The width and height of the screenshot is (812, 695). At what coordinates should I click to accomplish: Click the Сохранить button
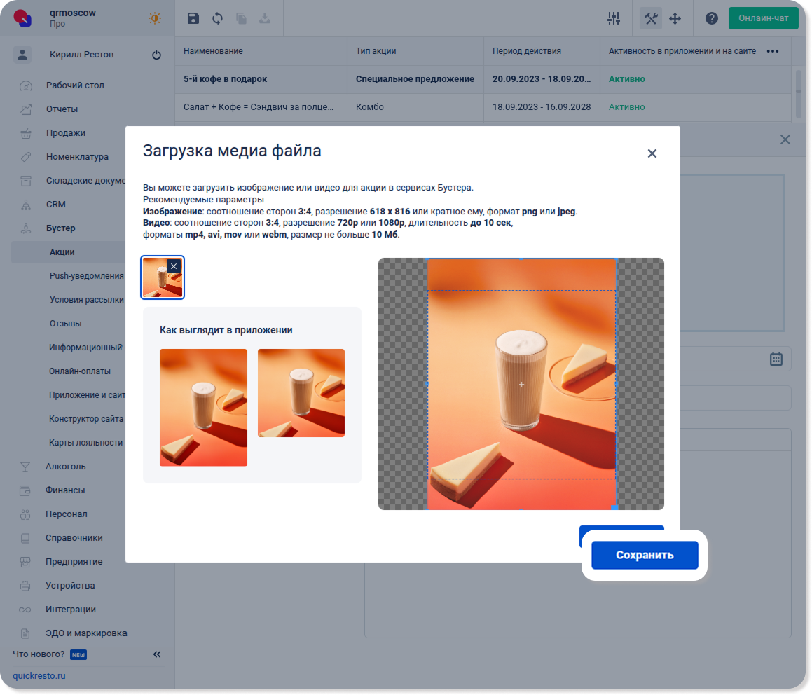644,555
